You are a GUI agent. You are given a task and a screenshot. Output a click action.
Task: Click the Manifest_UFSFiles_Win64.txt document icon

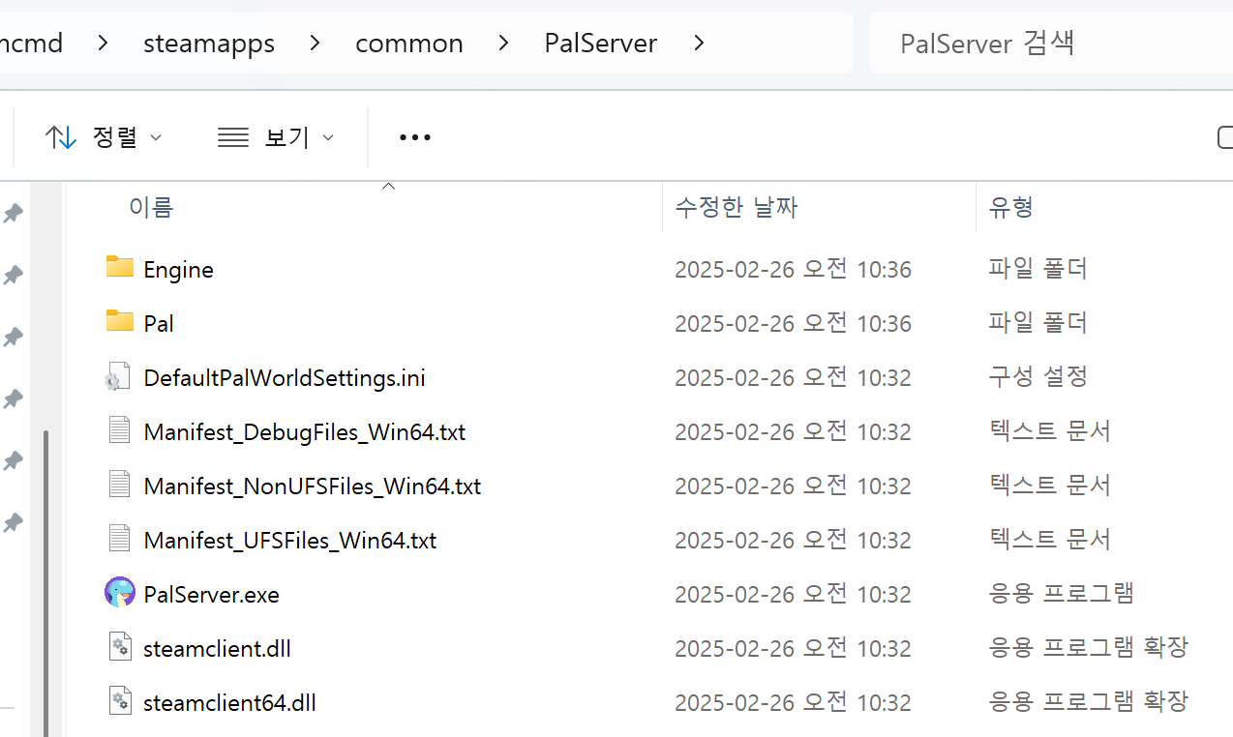(119, 539)
